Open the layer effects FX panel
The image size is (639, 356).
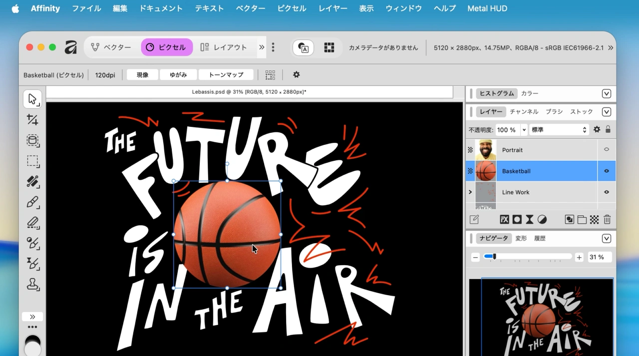tap(505, 219)
